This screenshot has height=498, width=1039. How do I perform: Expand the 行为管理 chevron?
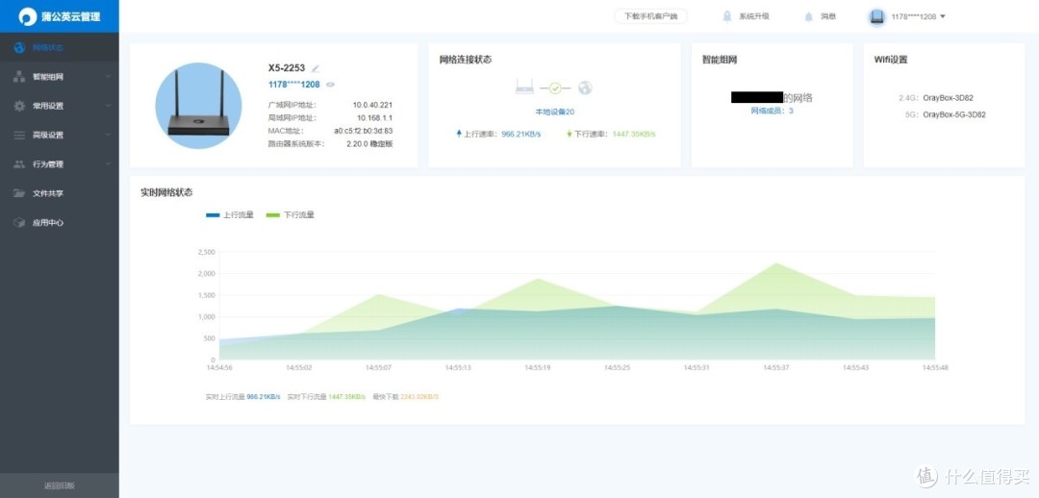pos(108,164)
